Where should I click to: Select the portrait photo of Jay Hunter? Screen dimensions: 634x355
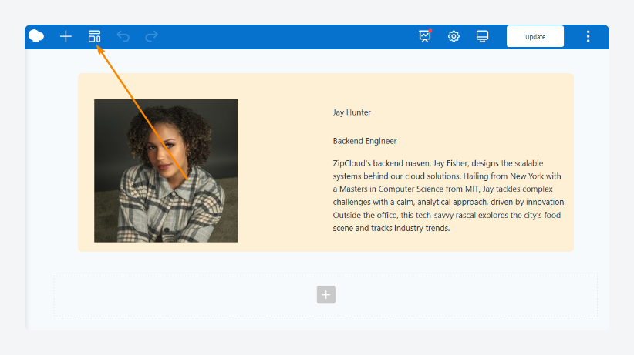[166, 171]
